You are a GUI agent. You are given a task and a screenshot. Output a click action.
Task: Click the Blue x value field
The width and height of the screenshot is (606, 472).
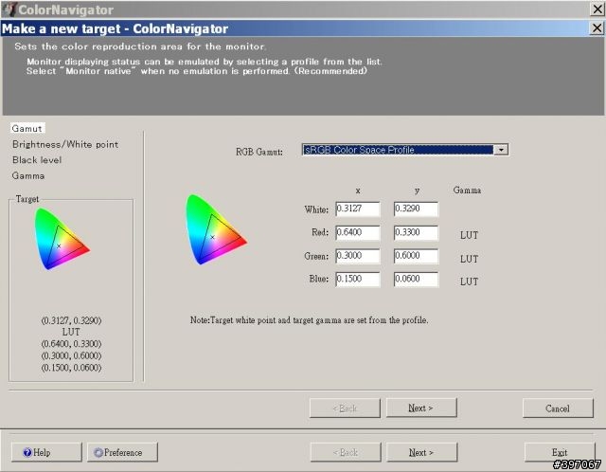[x=358, y=279]
